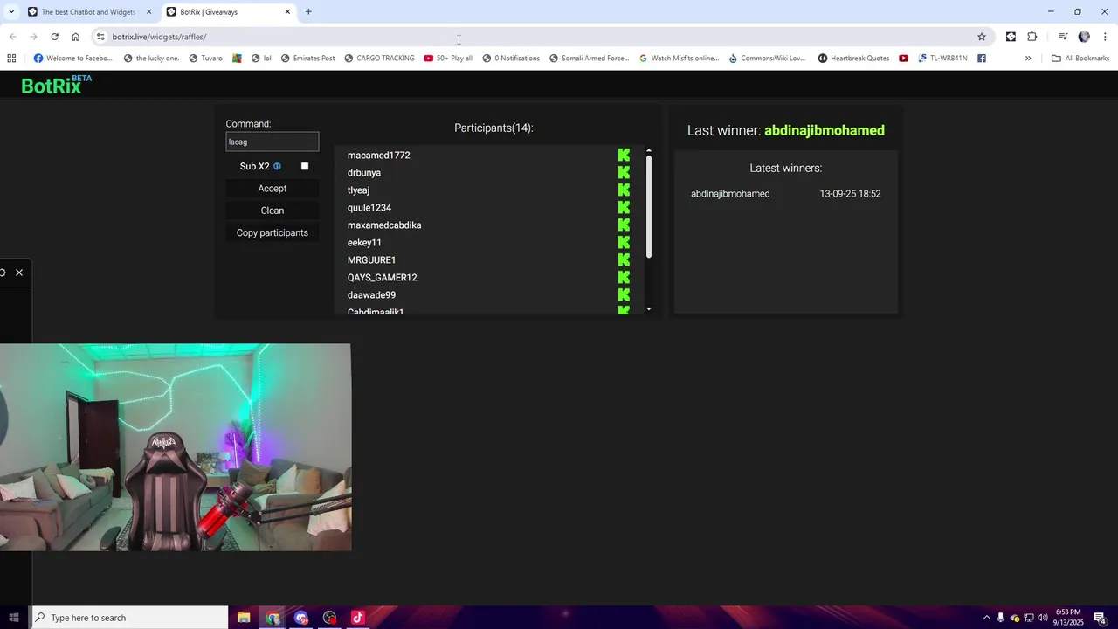Click the Command input field
Viewport: 1118px width, 629px height.
coord(273,142)
